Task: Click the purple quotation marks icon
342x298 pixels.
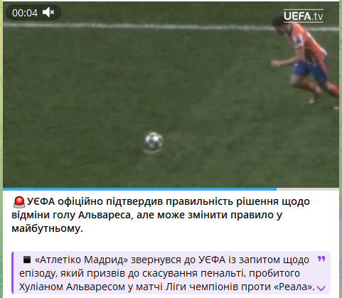Action: coord(321,259)
